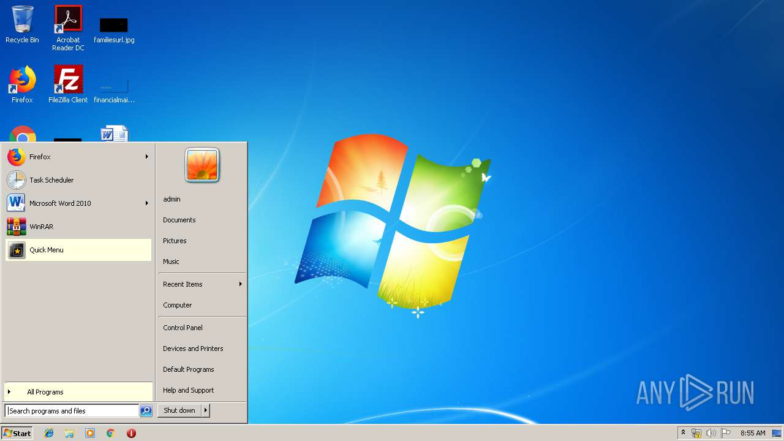This screenshot has height=441, width=784.
Task: Expand Recent Items submenu
Action: tap(202, 284)
